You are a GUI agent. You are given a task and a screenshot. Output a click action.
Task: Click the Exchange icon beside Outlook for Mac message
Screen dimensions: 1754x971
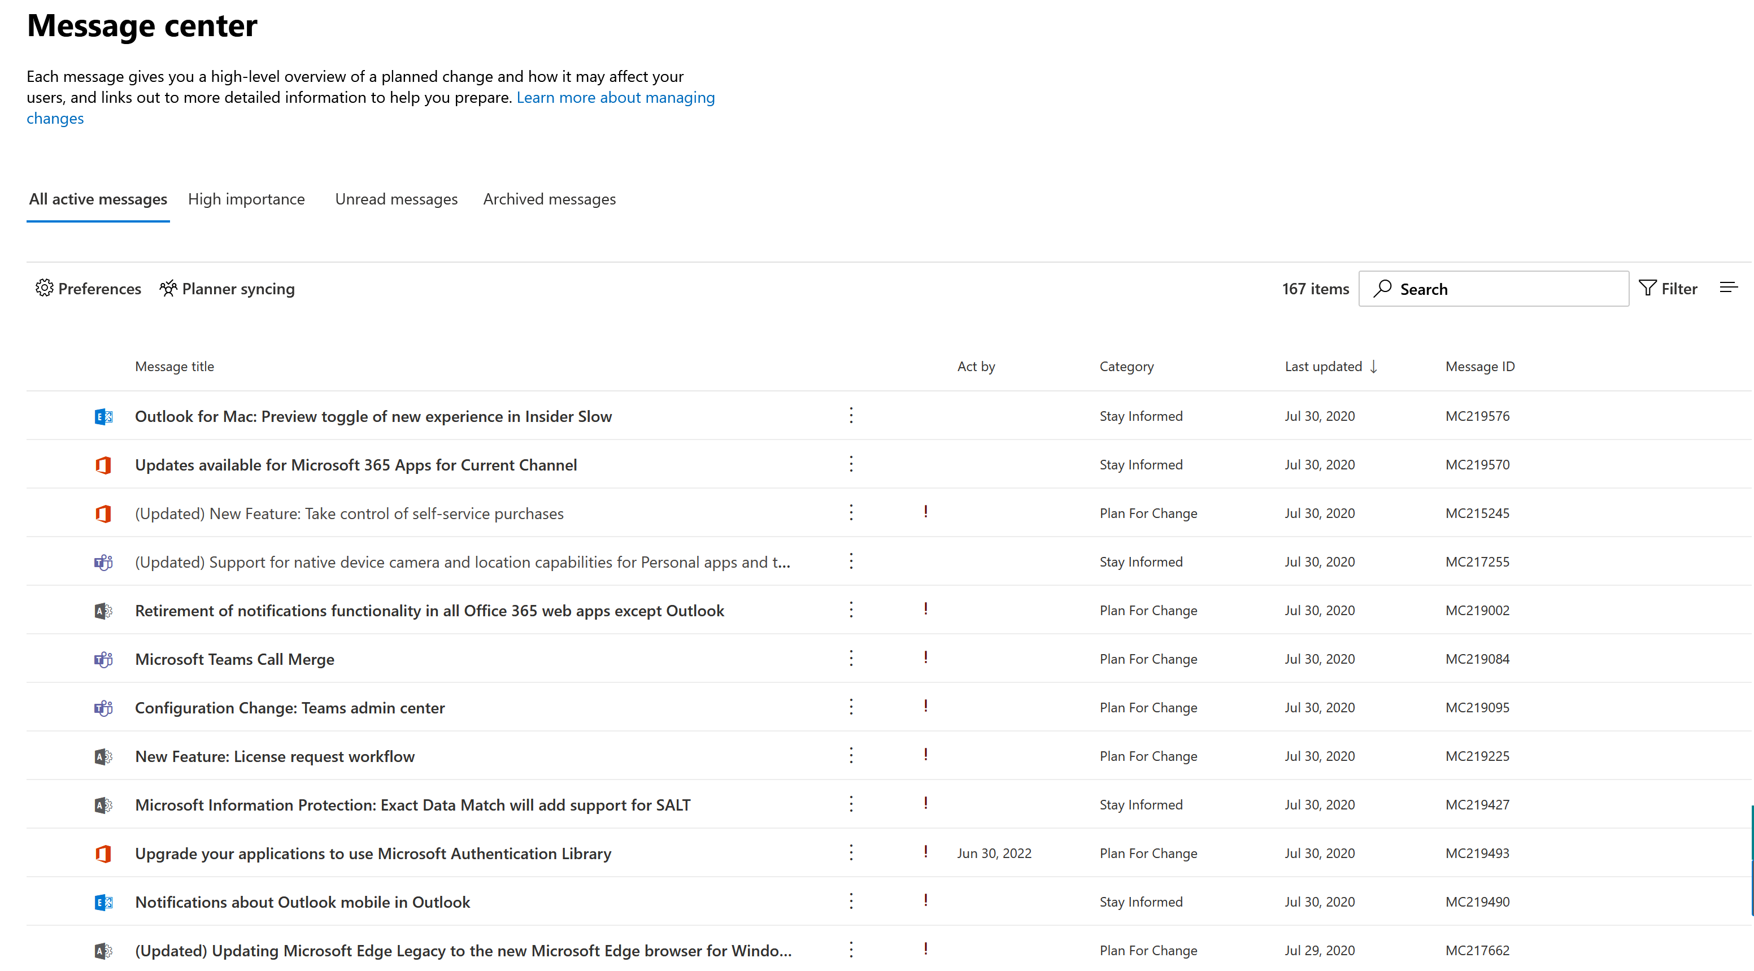(103, 417)
